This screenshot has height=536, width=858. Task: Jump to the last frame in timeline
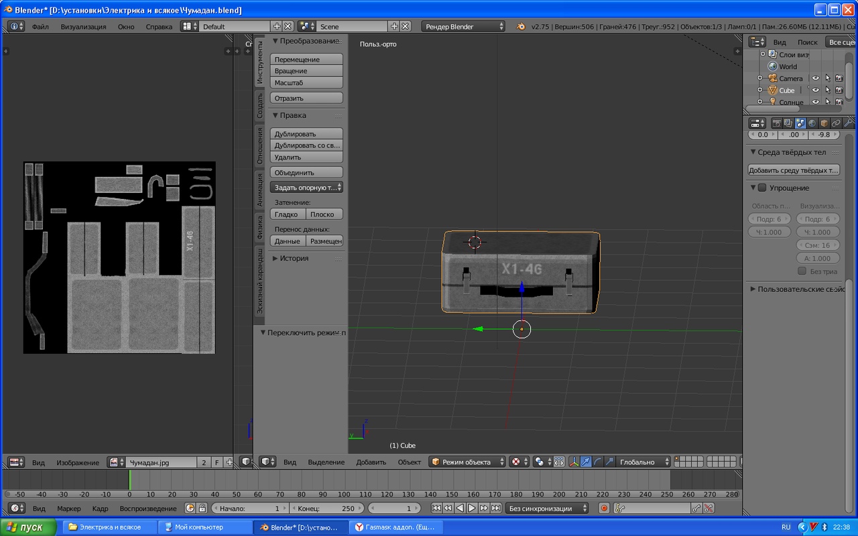[496, 509]
